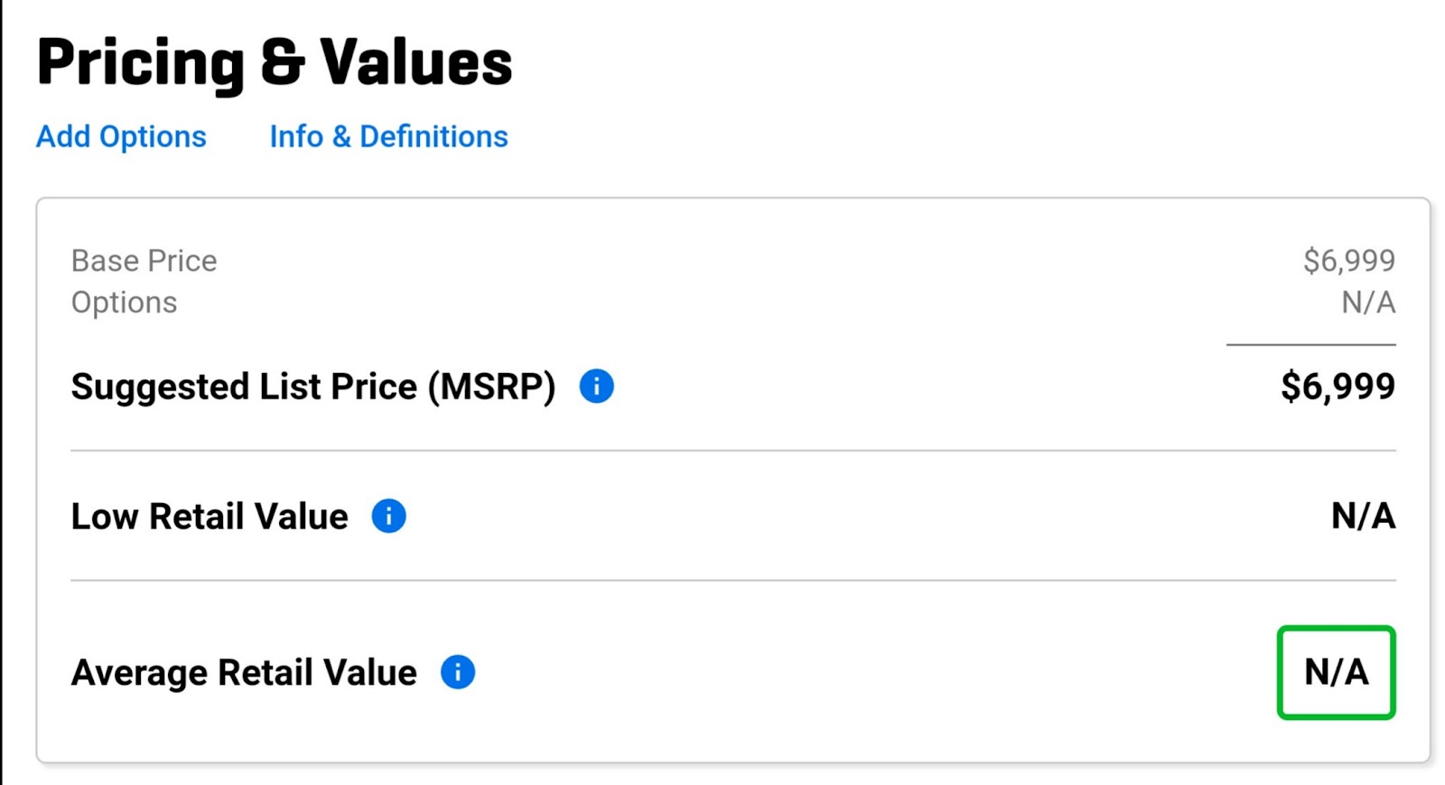This screenshot has height=785, width=1445.
Task: Click the Average Retail Value label text
Action: point(244,673)
